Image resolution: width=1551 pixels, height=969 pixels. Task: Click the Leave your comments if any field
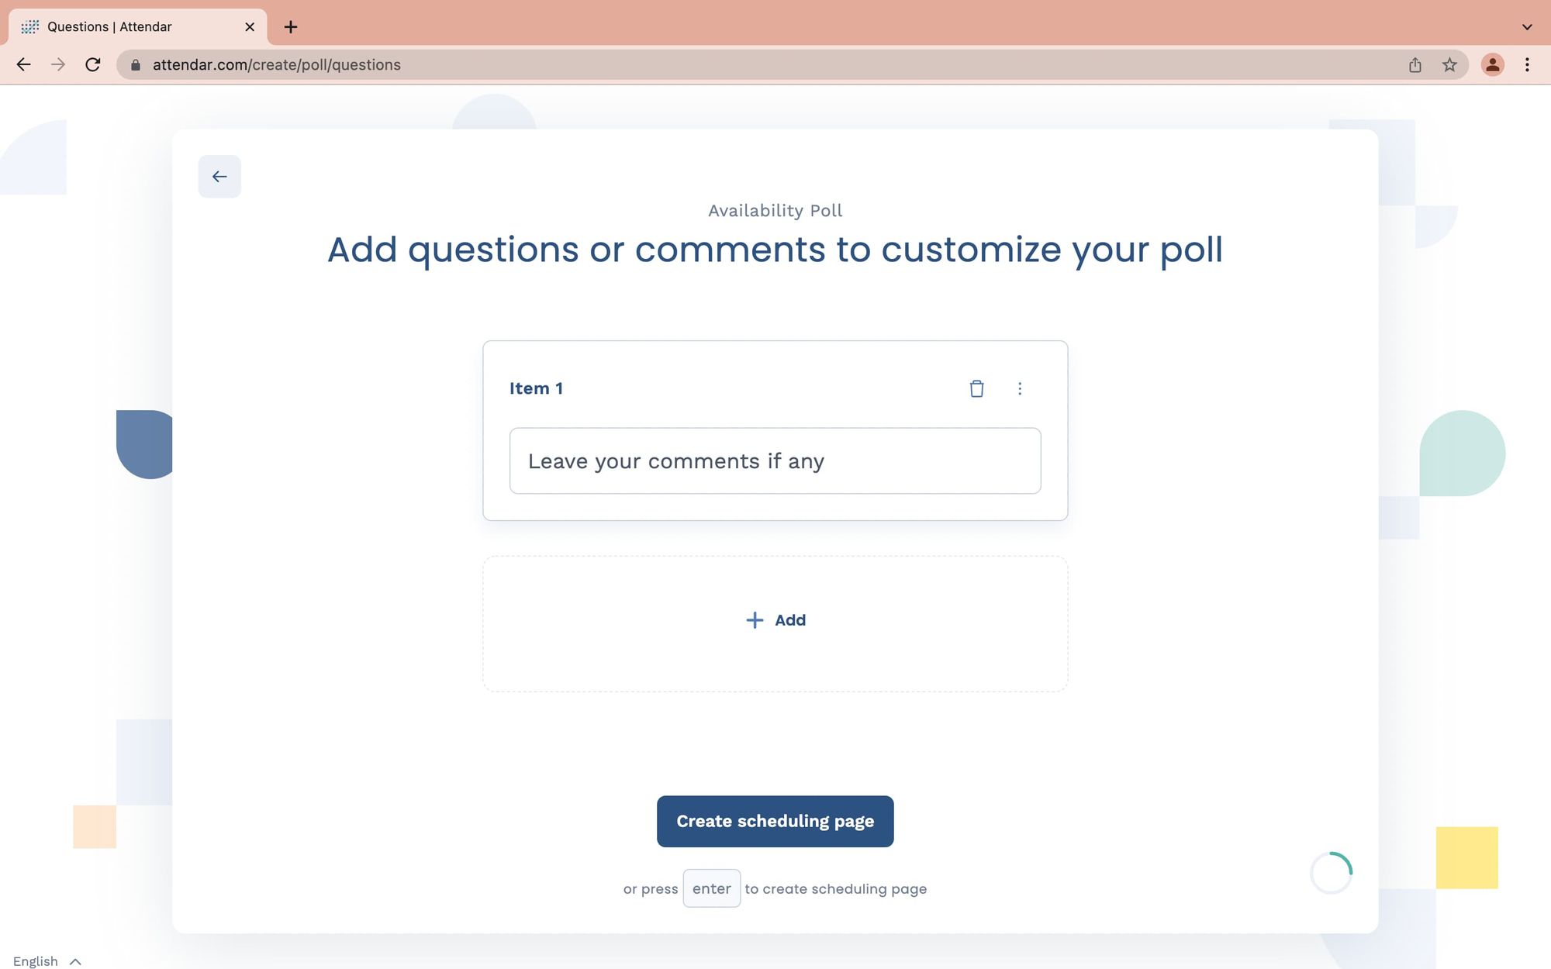[775, 461]
